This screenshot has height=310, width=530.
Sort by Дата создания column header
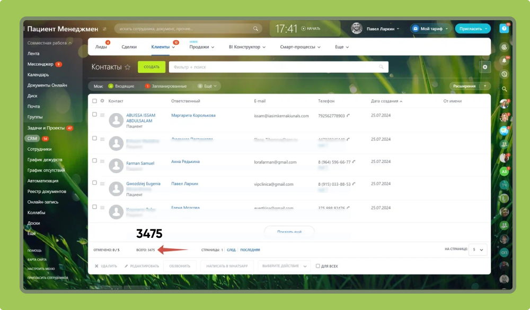[x=386, y=101]
